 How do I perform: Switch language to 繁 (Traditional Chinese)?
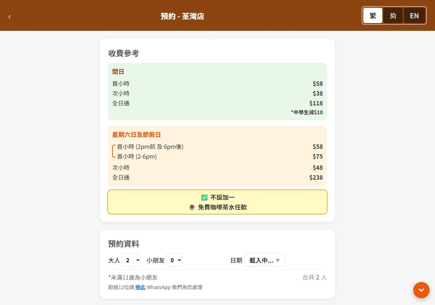tap(373, 16)
